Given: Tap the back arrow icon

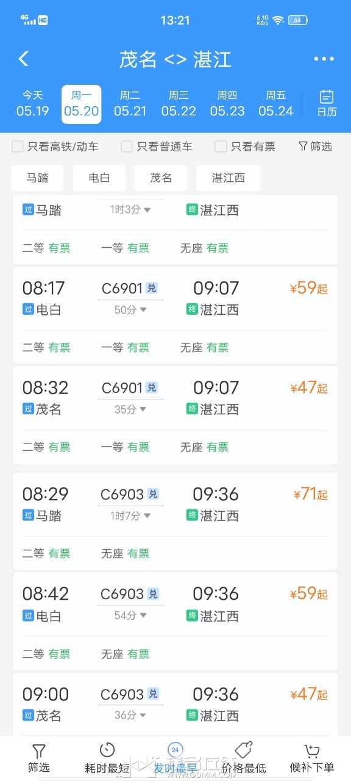Looking at the screenshot, I should [x=23, y=59].
